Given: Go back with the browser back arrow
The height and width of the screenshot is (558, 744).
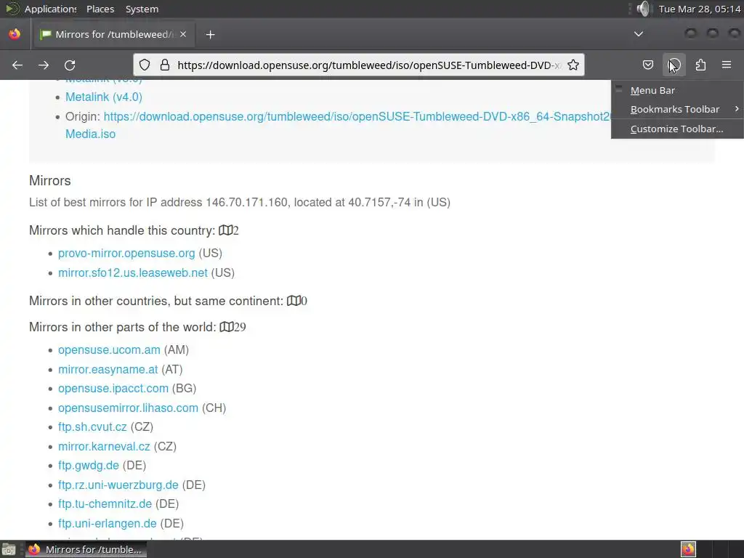Looking at the screenshot, I should click(17, 65).
